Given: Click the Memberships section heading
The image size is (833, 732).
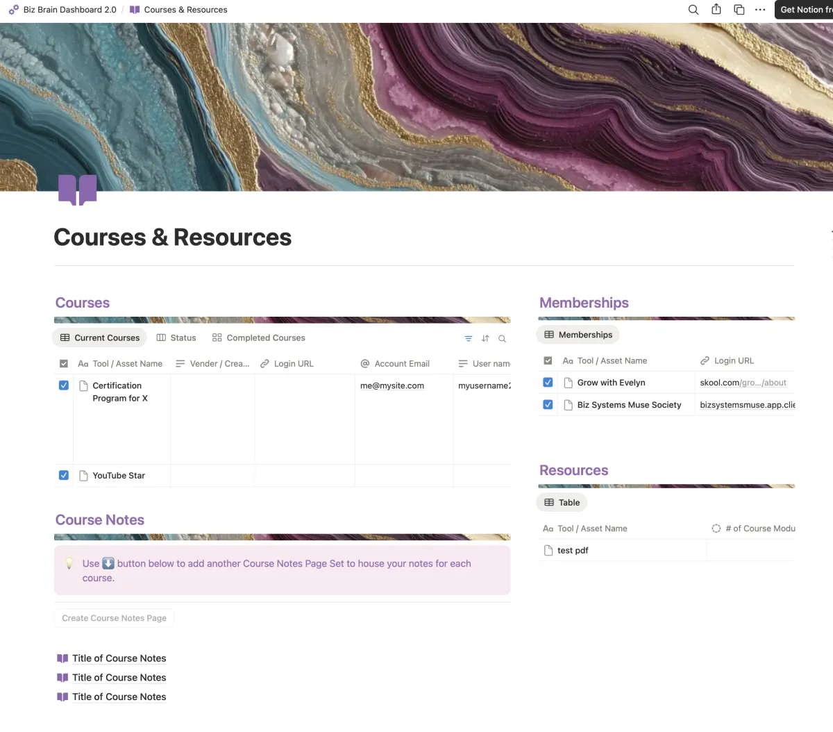Looking at the screenshot, I should (x=584, y=303).
